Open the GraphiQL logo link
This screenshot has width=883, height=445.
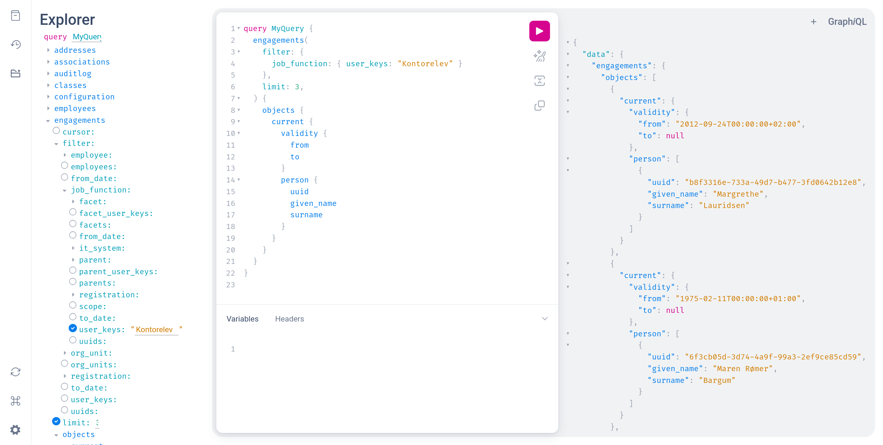click(847, 22)
